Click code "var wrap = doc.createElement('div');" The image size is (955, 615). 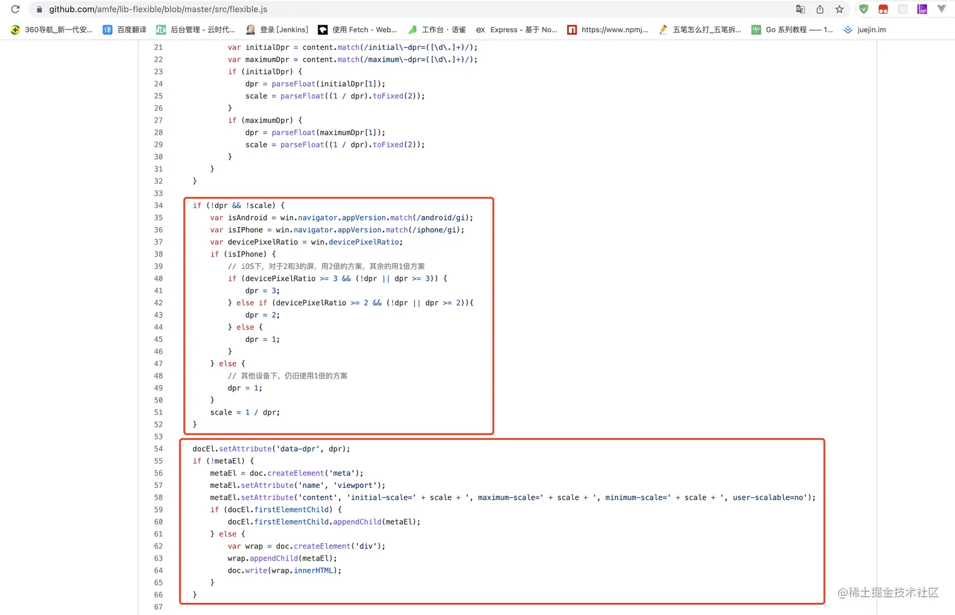306,546
